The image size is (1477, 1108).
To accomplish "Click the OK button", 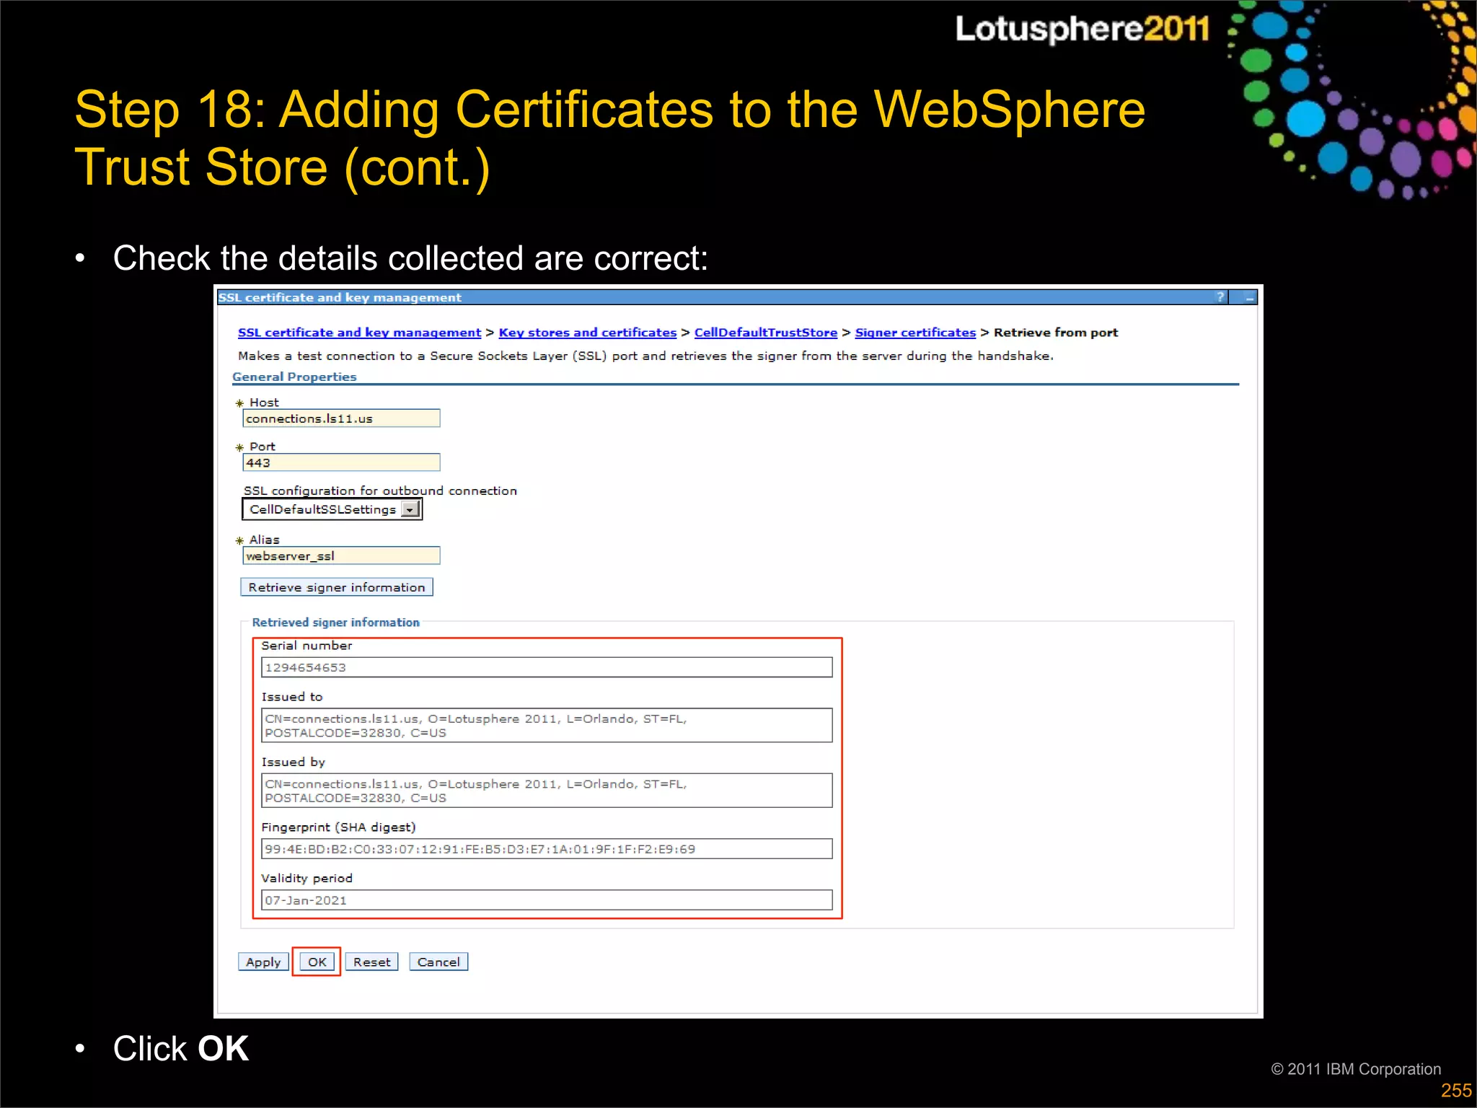I will coord(317,962).
